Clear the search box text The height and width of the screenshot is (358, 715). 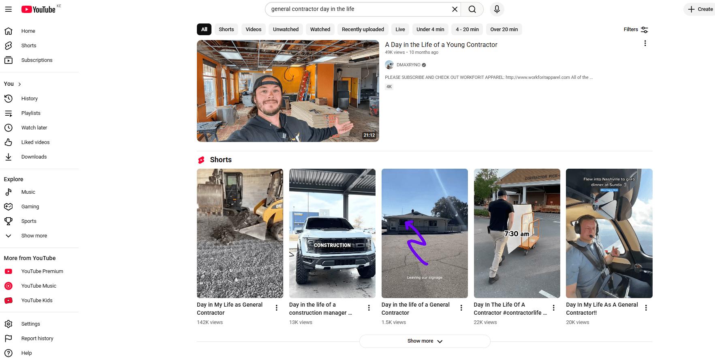(x=455, y=9)
